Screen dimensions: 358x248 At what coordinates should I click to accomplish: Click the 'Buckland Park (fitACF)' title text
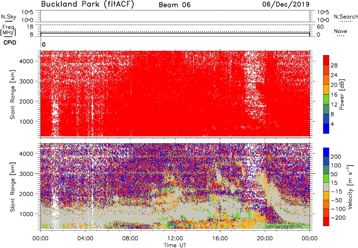(87, 4)
